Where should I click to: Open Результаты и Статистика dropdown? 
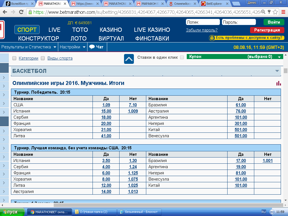29,47
